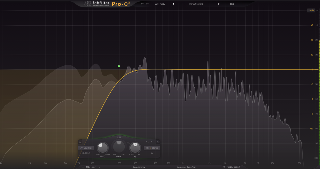Click the gain-Q interaction gear icon
The width and height of the screenshot is (320, 169).
[128, 143]
